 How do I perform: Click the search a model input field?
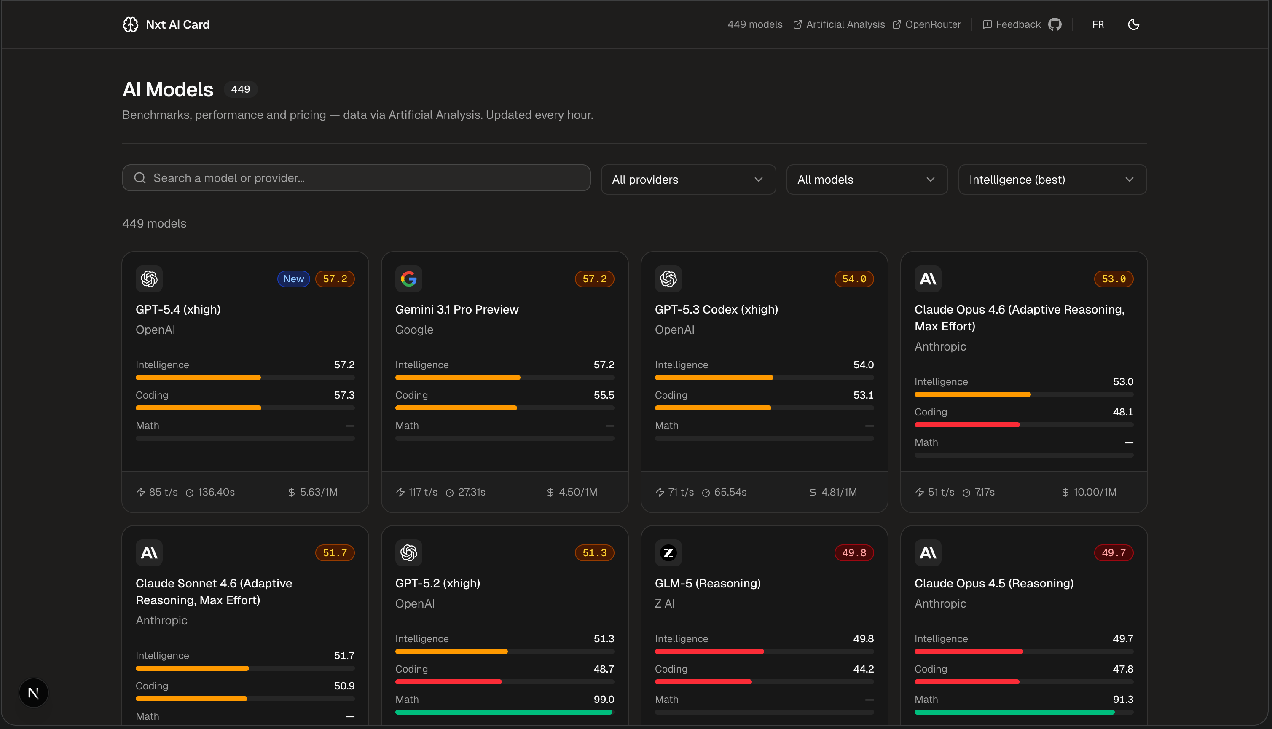pos(356,178)
